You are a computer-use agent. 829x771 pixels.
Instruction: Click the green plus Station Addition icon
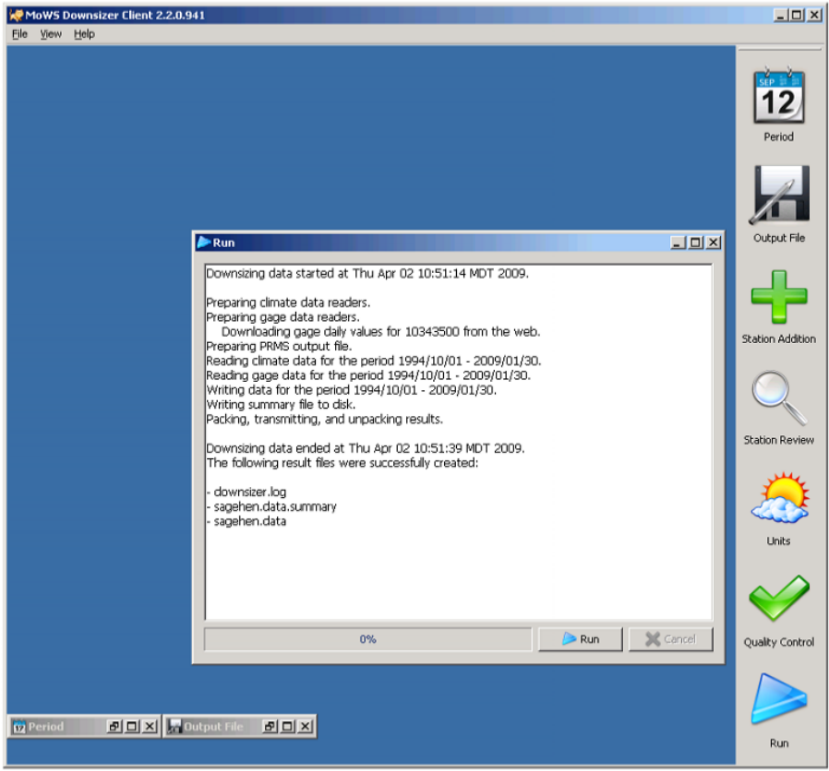[779, 297]
